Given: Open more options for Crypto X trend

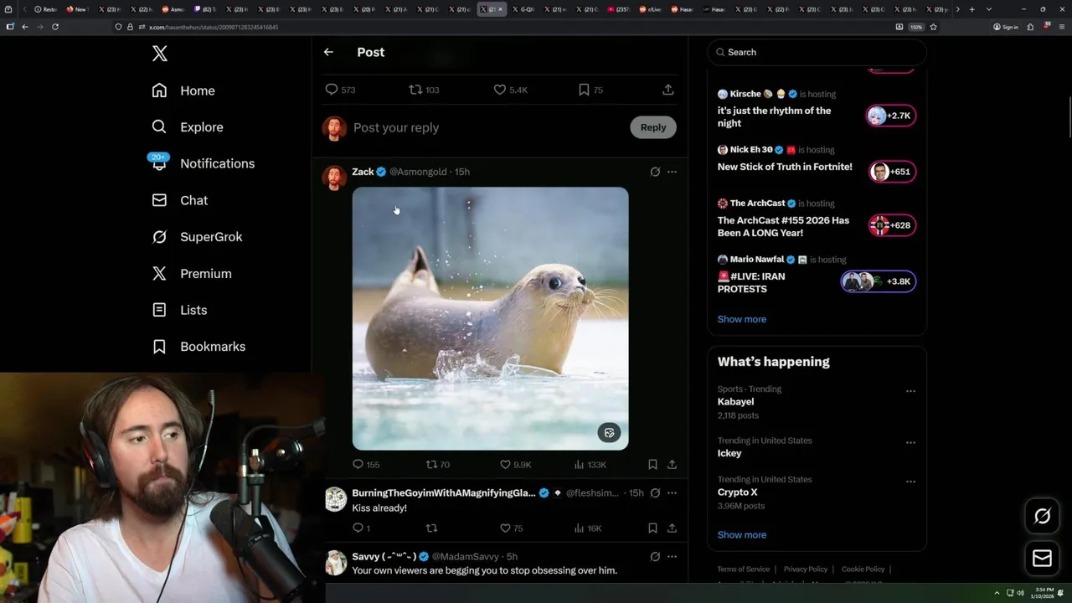Looking at the screenshot, I should point(910,482).
